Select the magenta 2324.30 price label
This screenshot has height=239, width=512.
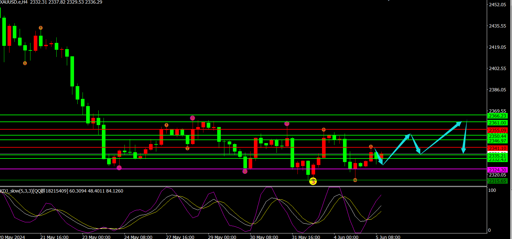pos(498,170)
